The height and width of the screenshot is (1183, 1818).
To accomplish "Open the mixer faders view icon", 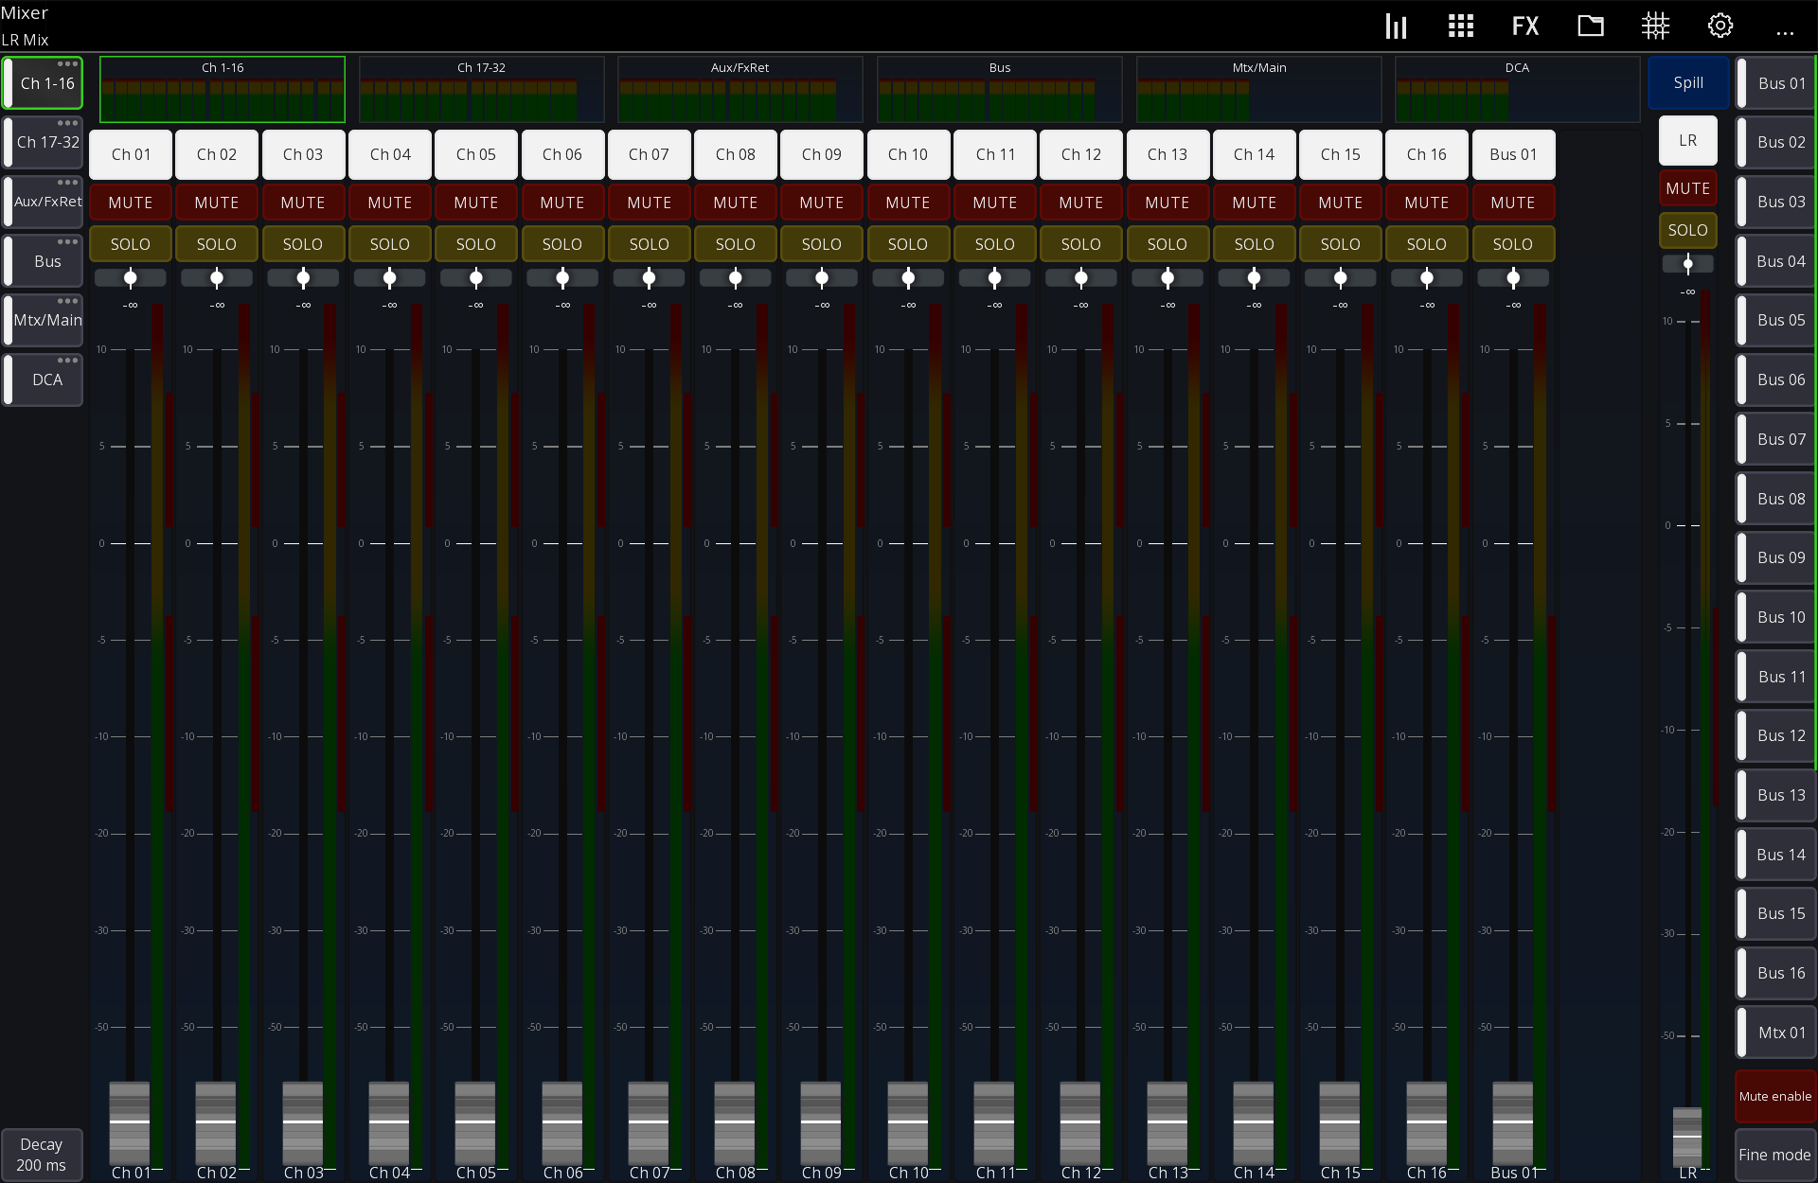I will tap(1396, 26).
